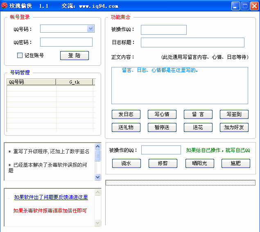The width and height of the screenshot is (260, 232).
Task: Click the 留言 button
Action: pos(198,114)
